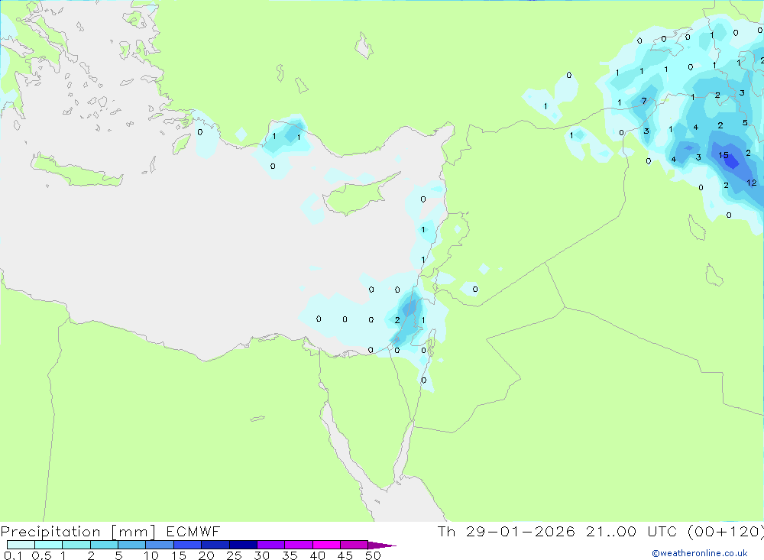Click the legend label "0.1"
This screenshot has height=560, width=764.
tap(12, 555)
